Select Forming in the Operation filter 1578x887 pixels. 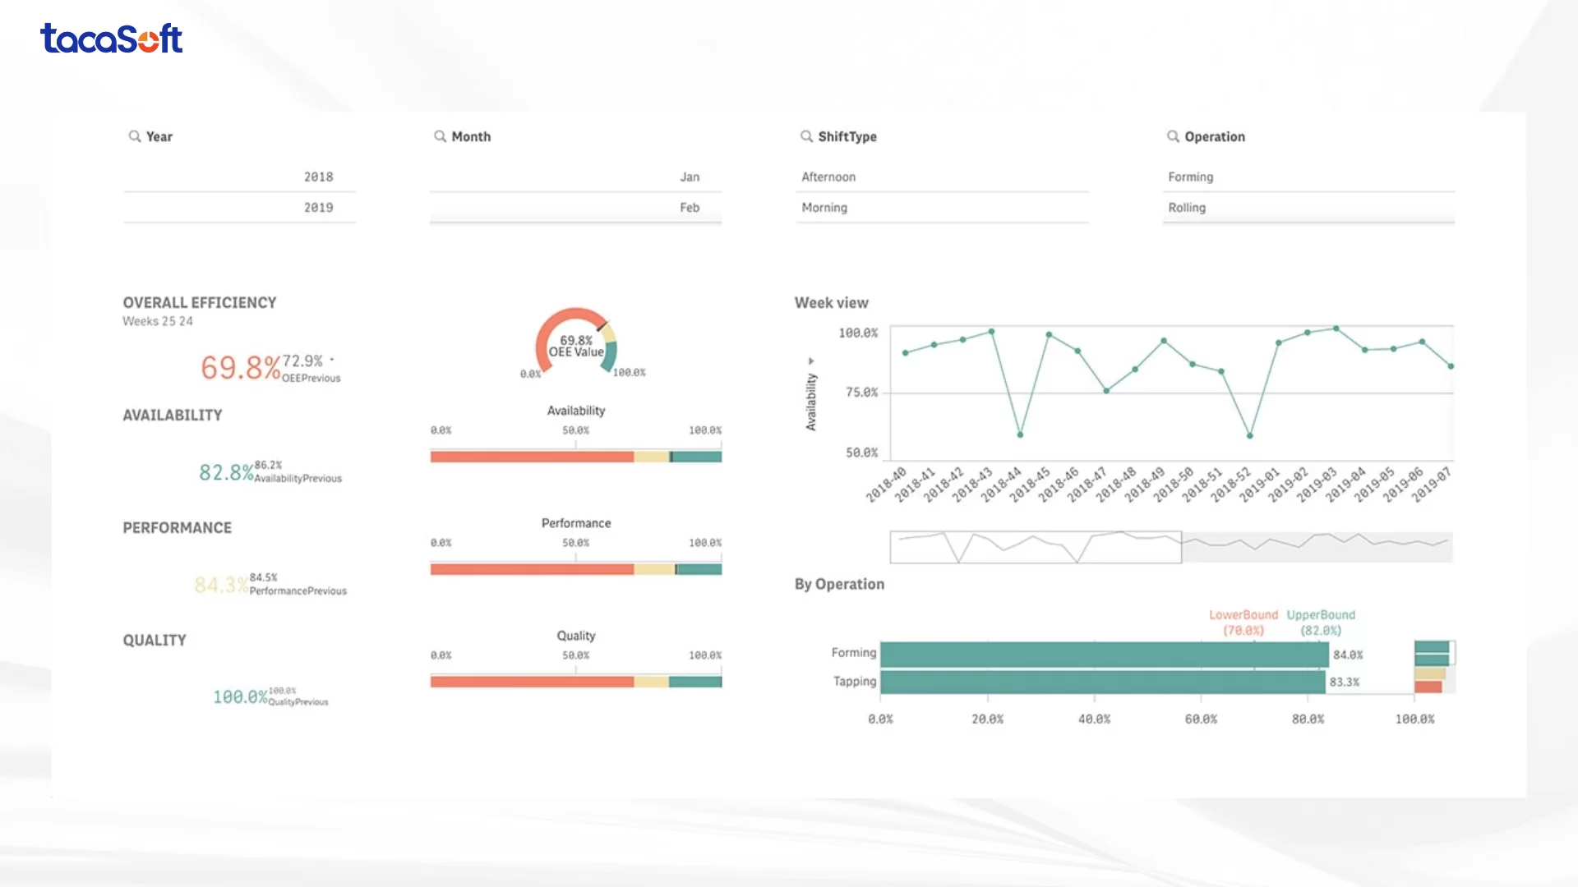pos(1191,177)
